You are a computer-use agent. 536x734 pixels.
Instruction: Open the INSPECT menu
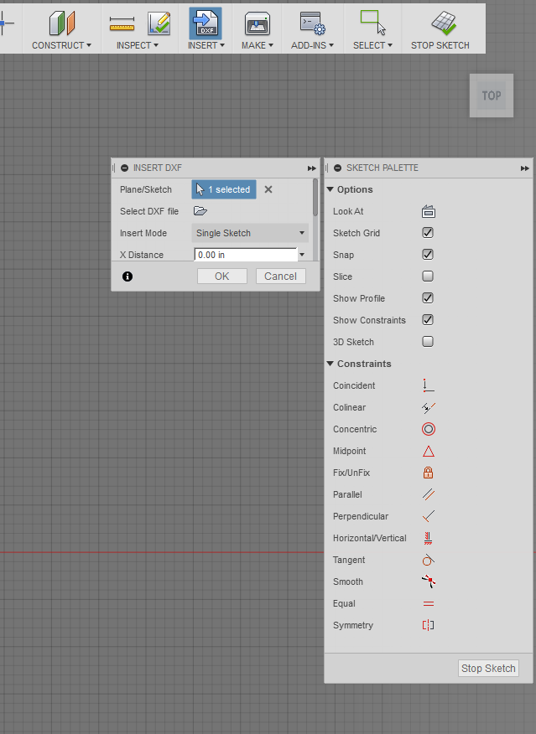pyautogui.click(x=138, y=45)
